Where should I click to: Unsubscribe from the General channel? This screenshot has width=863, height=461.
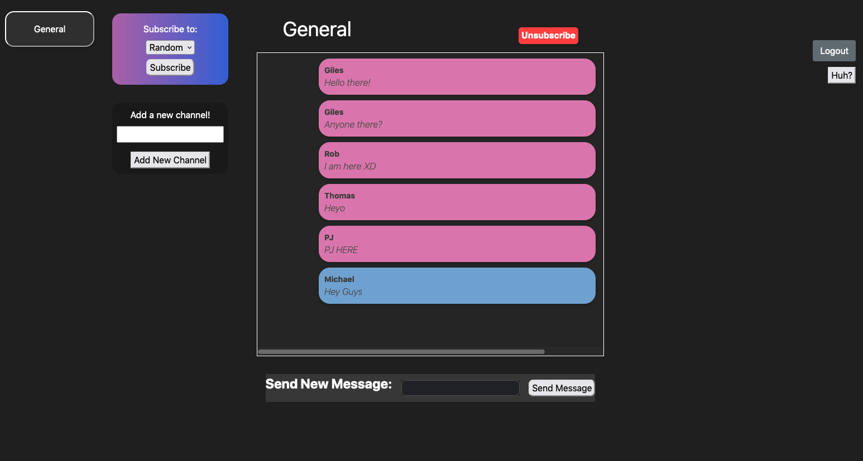(x=548, y=35)
